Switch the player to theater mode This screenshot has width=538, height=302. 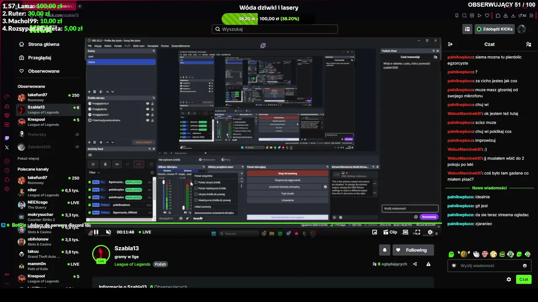(x=405, y=232)
